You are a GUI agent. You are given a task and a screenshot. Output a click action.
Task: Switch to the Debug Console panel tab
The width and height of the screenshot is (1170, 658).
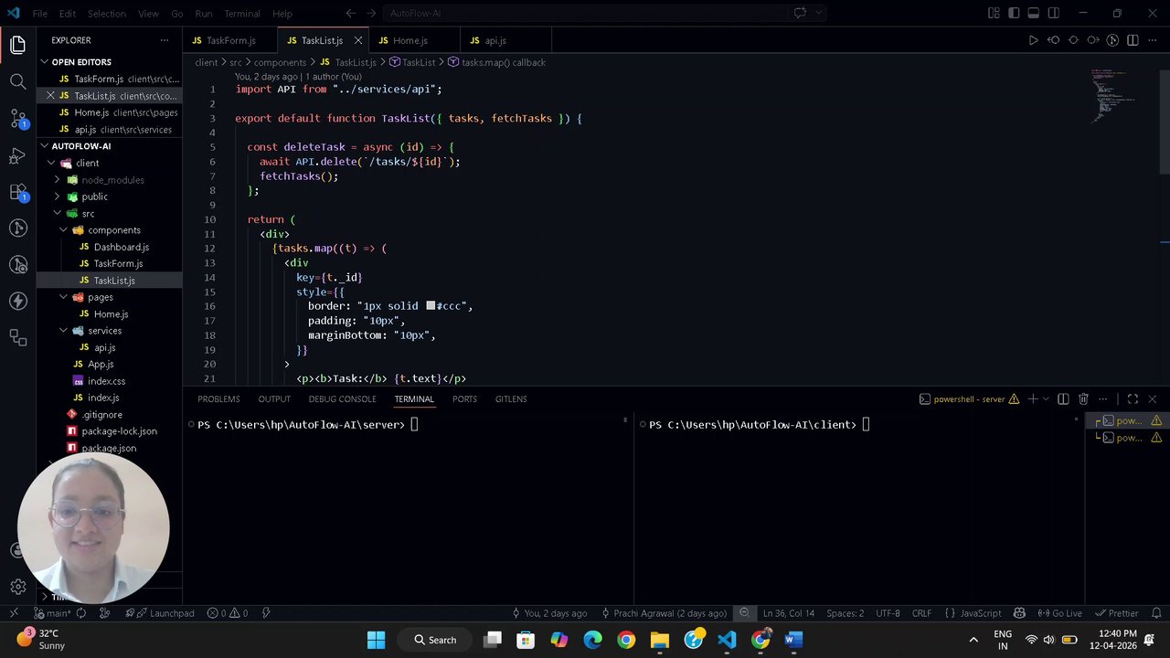click(x=342, y=399)
